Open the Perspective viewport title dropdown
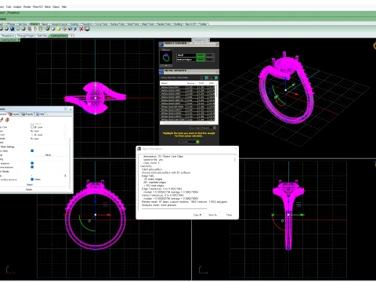 pyautogui.click(x=208, y=40)
